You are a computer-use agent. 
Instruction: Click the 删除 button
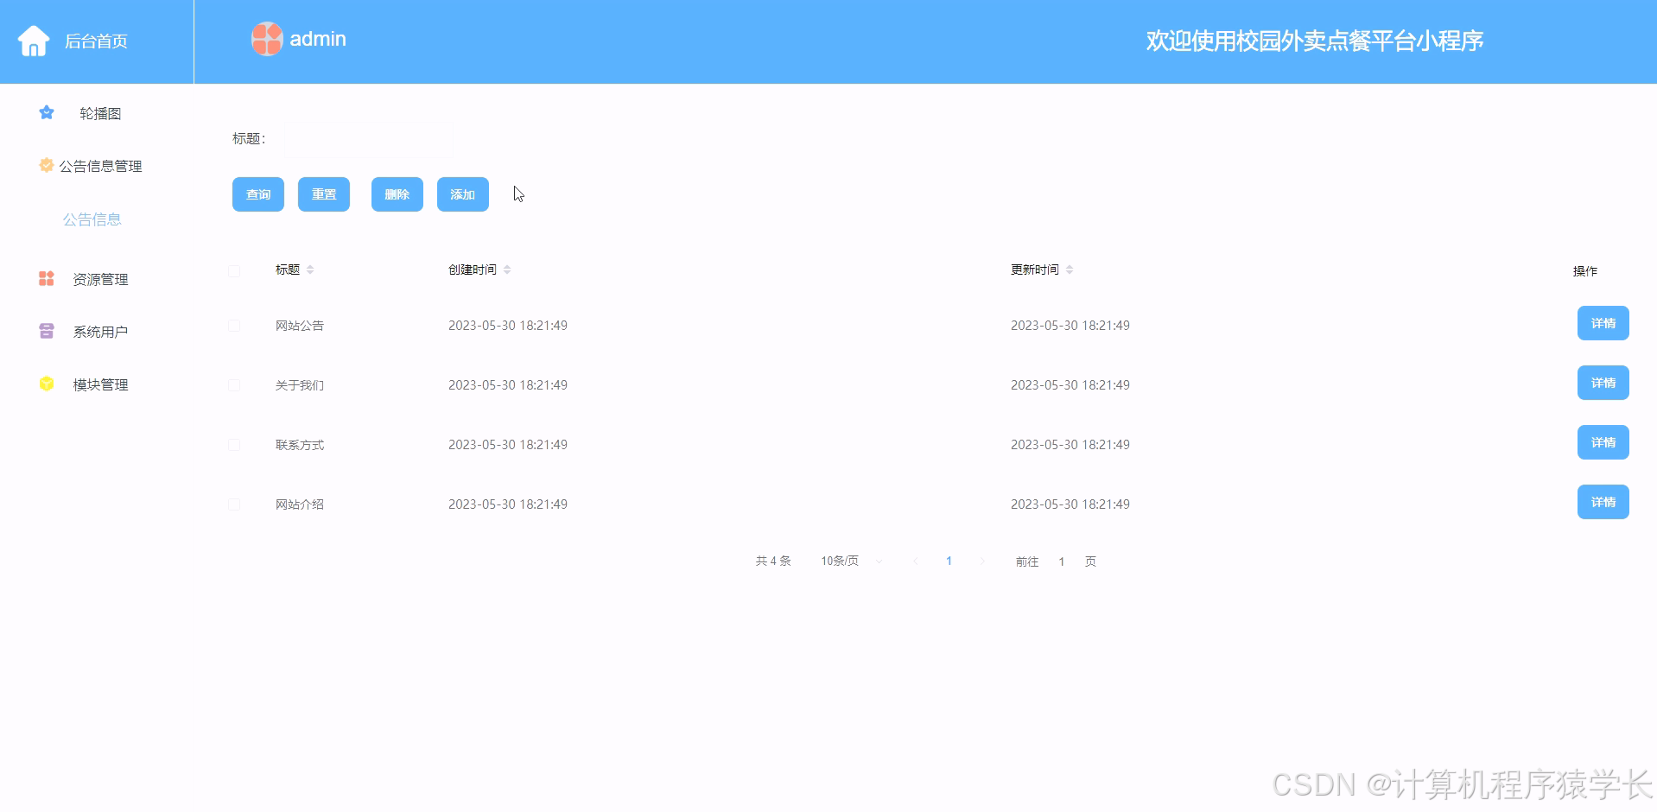397,194
